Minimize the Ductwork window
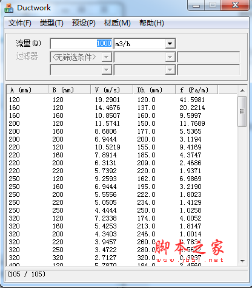Screen dimensions: 252x288 (196, 5)
